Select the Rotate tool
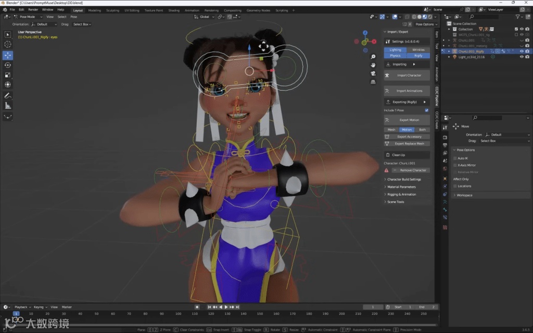 click(7, 65)
